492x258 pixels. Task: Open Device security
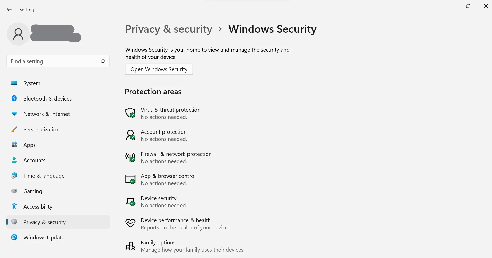tap(158, 198)
